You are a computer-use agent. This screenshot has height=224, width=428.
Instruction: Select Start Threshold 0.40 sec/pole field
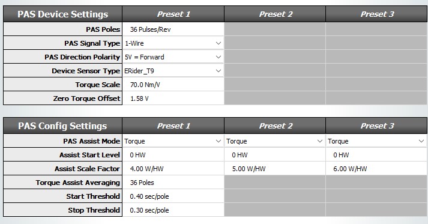[173, 196]
